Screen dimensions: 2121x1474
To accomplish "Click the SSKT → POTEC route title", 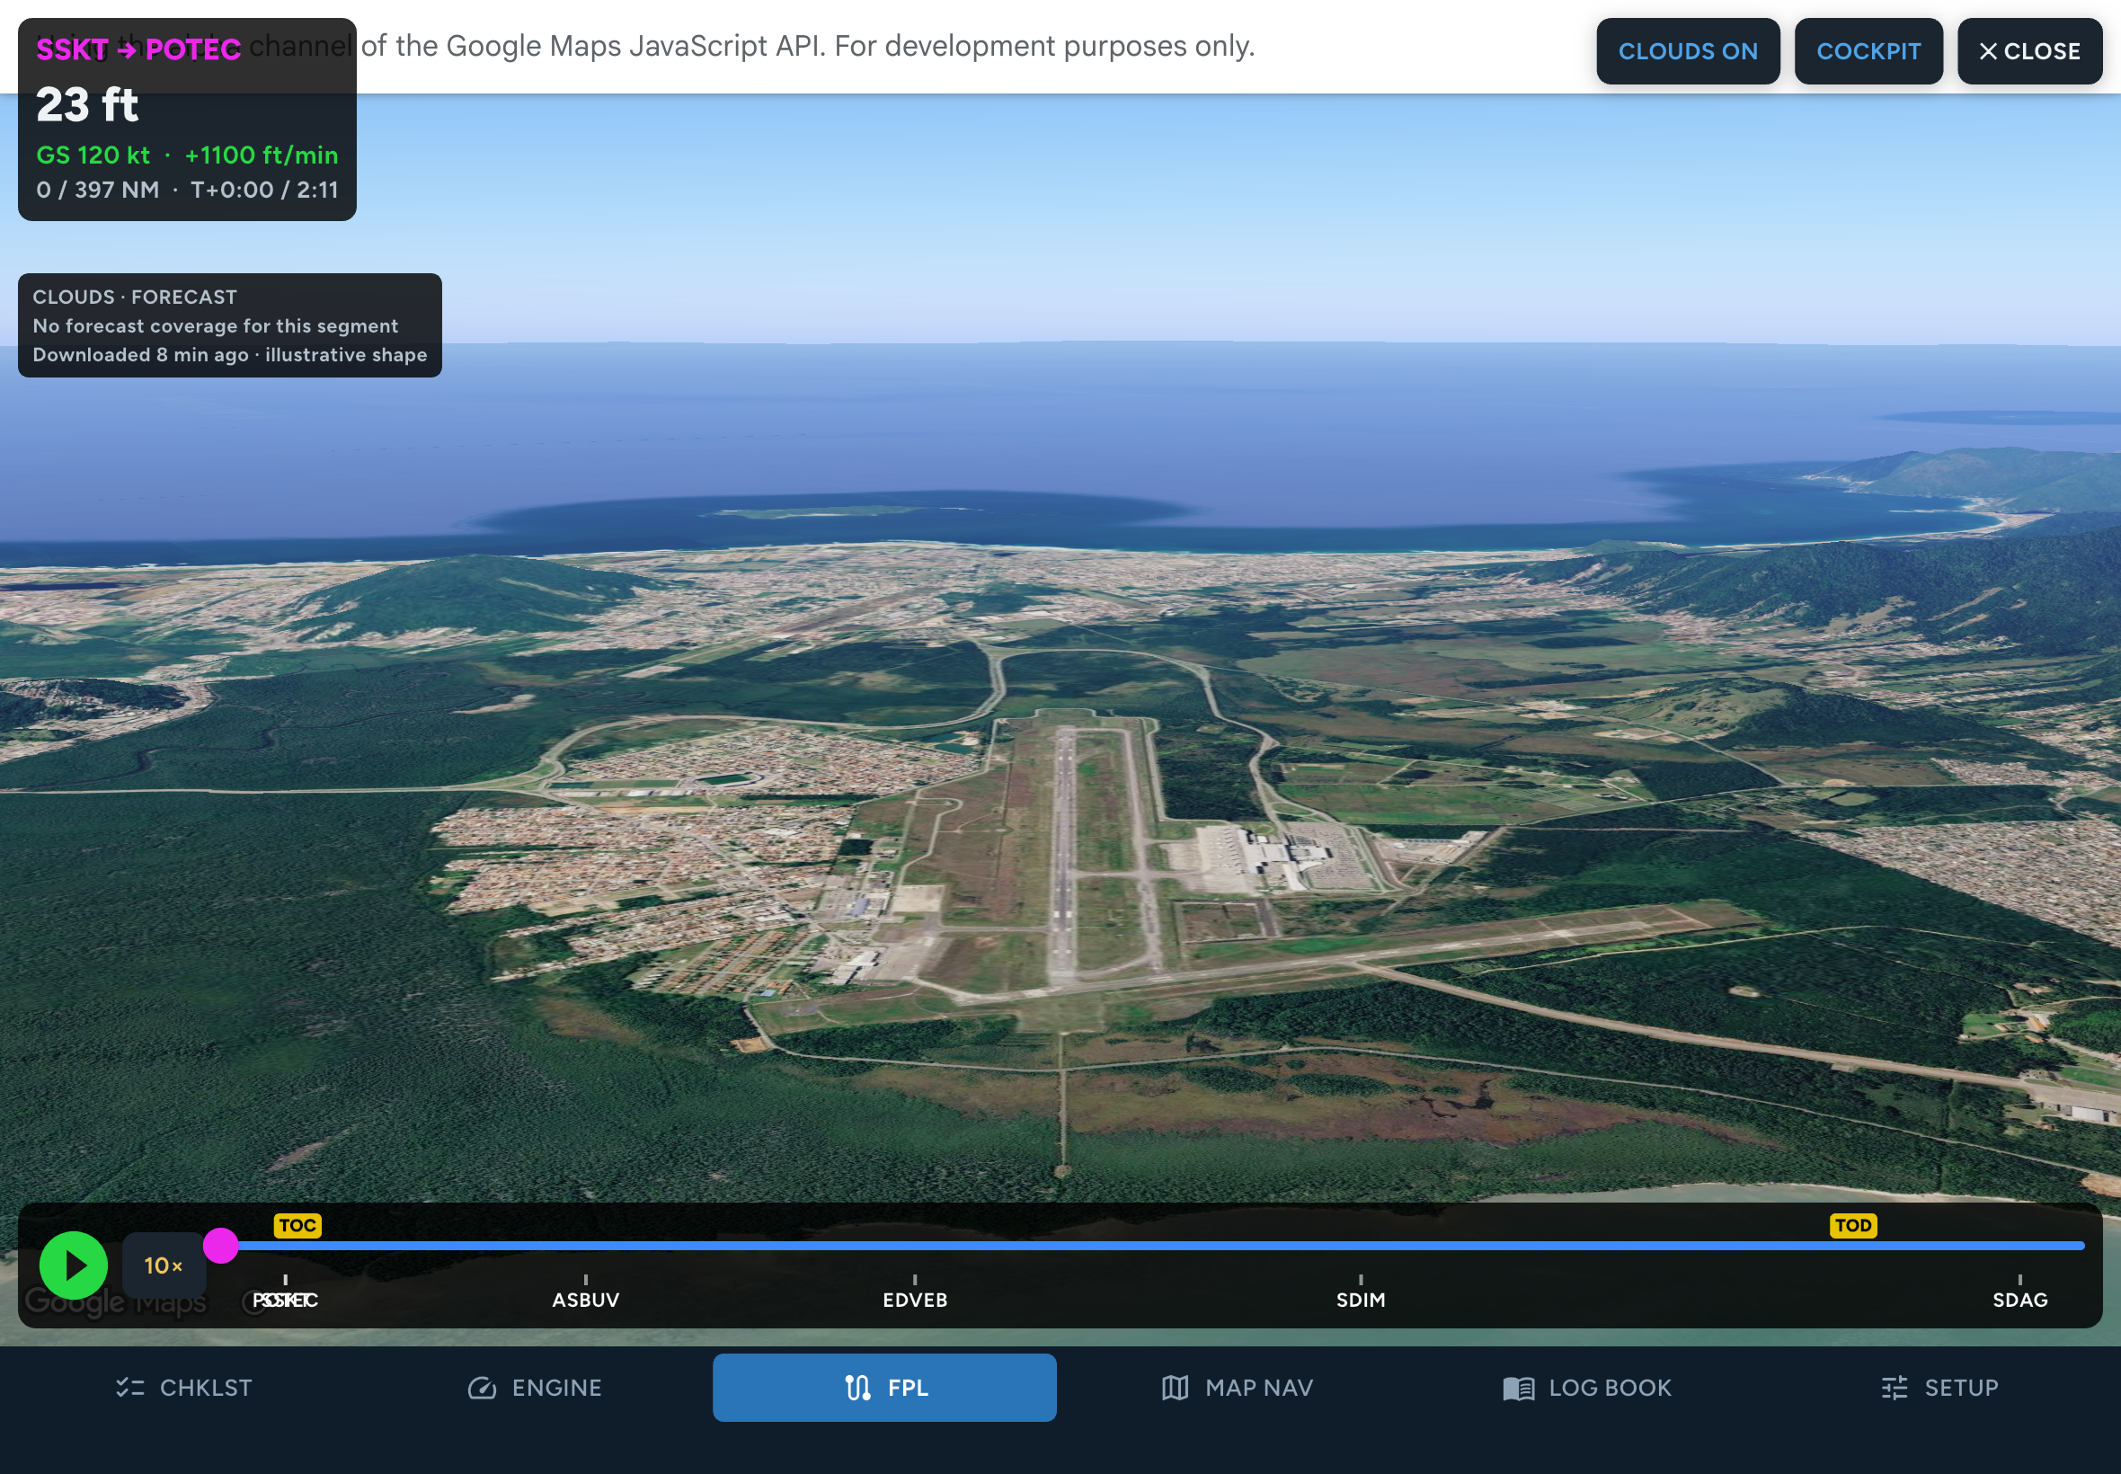I will pyautogui.click(x=138, y=49).
